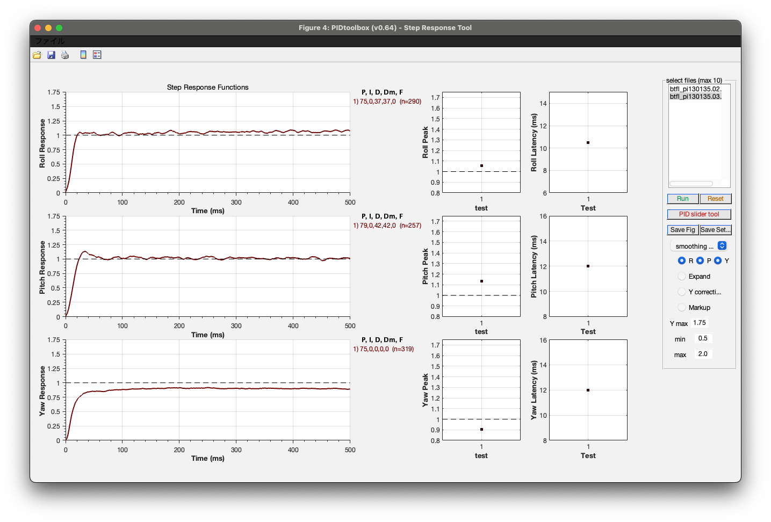Viewport: 771px width, 522px height.
Task: Click the Open File folder icon
Action: pyautogui.click(x=37, y=55)
